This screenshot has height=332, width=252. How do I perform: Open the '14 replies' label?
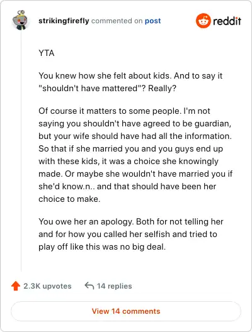click(x=114, y=286)
